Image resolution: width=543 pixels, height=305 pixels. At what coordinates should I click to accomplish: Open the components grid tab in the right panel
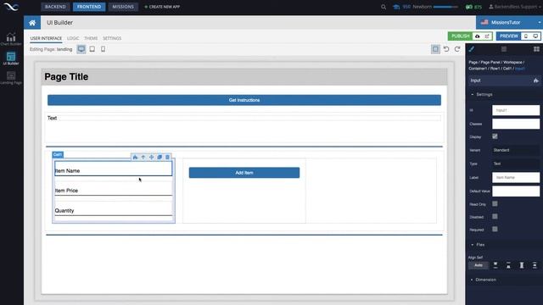[x=536, y=49]
